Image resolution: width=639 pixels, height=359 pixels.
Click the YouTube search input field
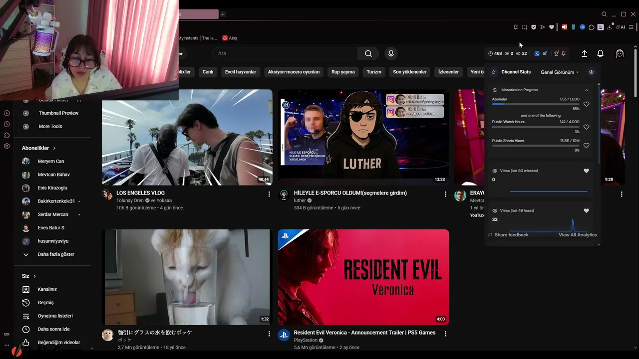(x=285, y=54)
